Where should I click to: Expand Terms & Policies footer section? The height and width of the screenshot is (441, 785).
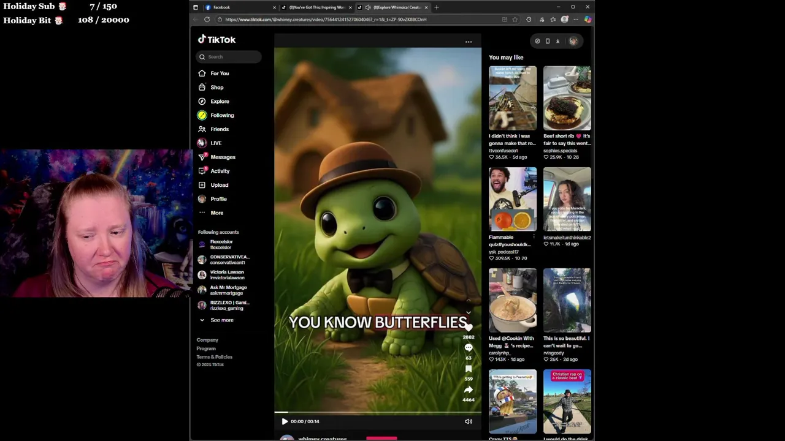click(215, 357)
